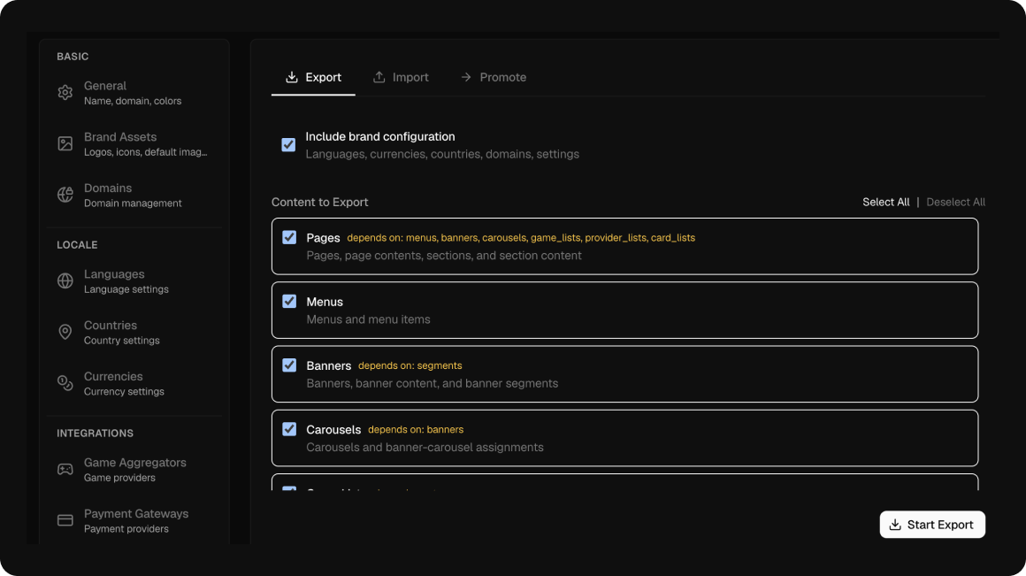Click the Start Export button
The width and height of the screenshot is (1026, 576).
coord(931,525)
